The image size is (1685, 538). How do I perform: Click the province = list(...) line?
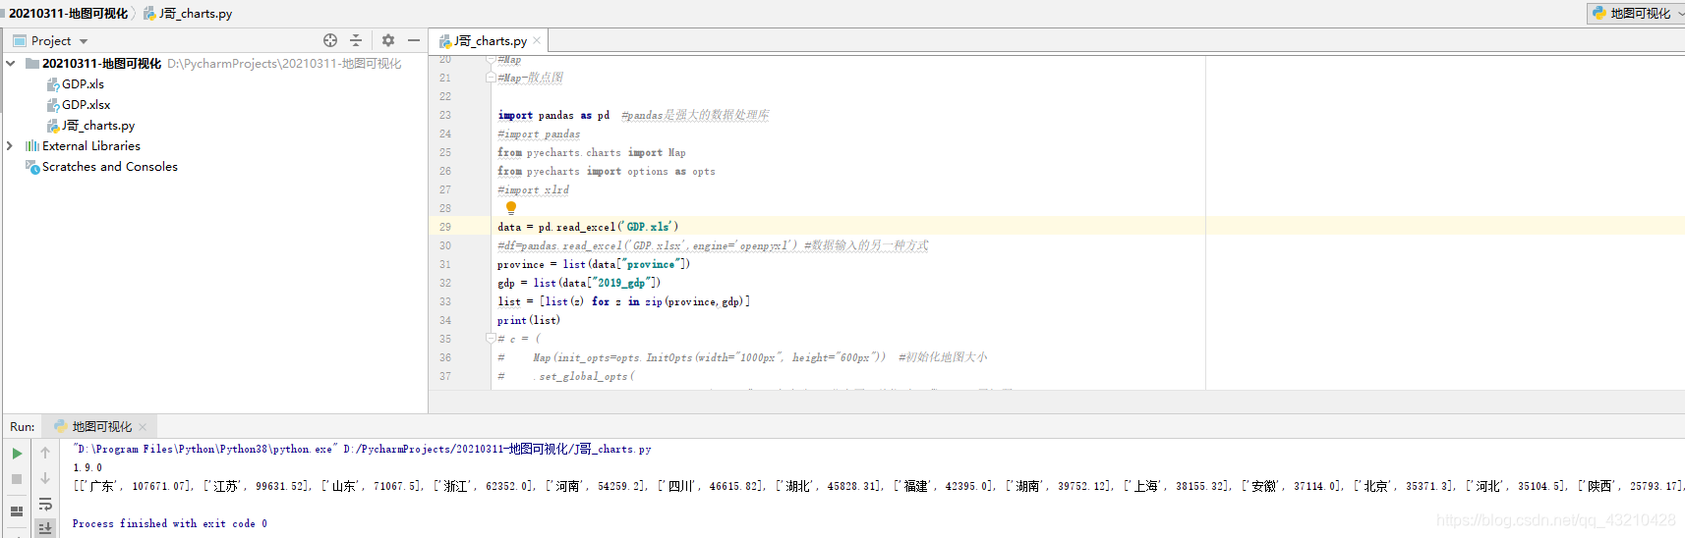tap(593, 264)
